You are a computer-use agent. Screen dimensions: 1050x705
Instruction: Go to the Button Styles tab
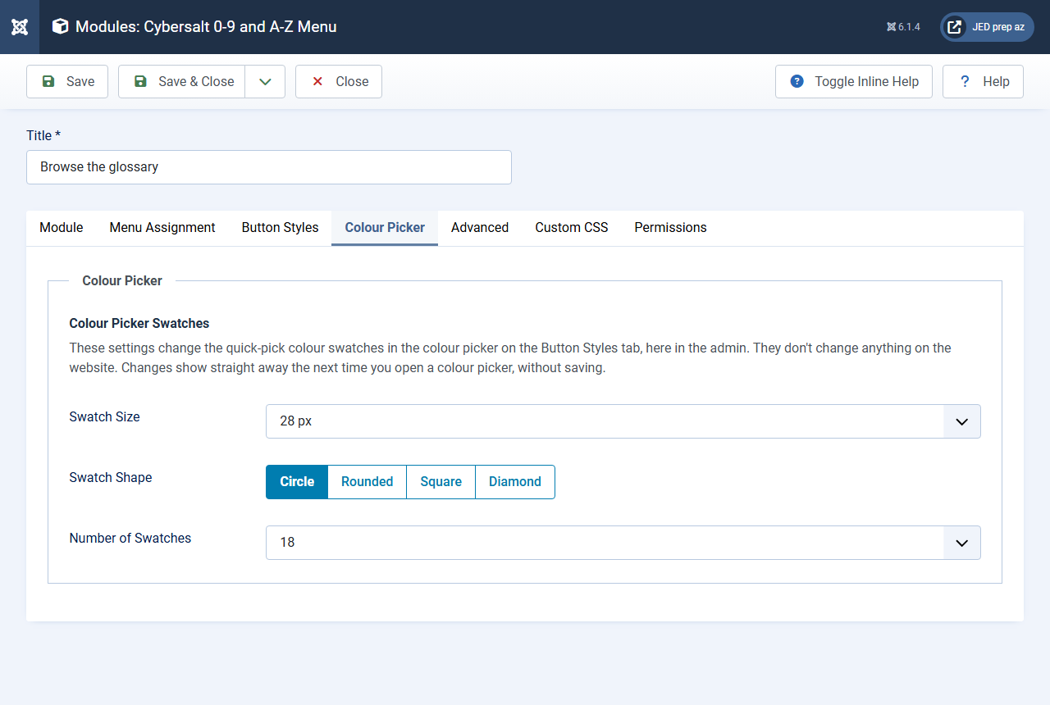pos(280,228)
